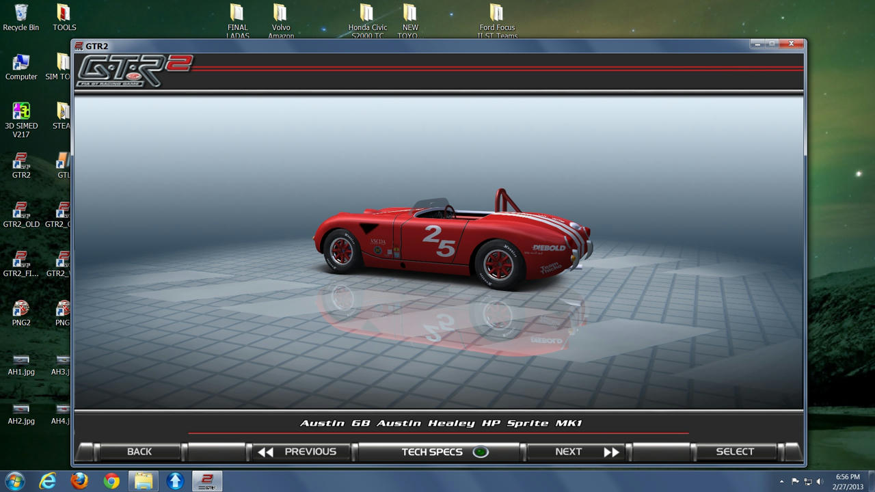Click the BACK button
The height and width of the screenshot is (492, 875).
tap(139, 452)
